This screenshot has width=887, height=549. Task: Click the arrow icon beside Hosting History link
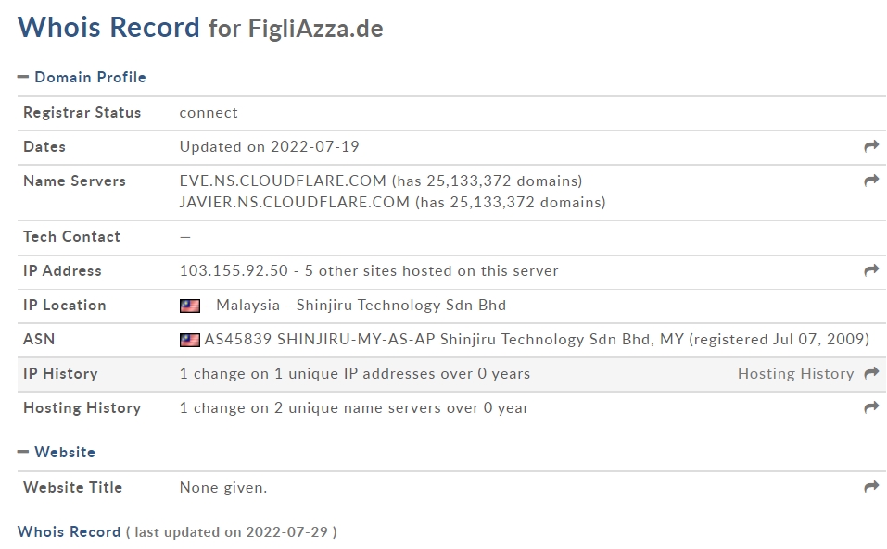(871, 373)
